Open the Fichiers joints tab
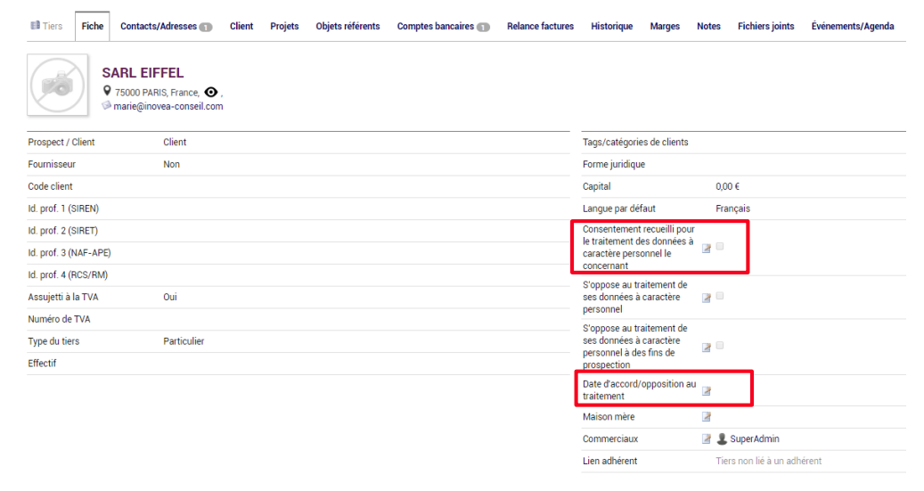924x491 pixels. coord(765,27)
